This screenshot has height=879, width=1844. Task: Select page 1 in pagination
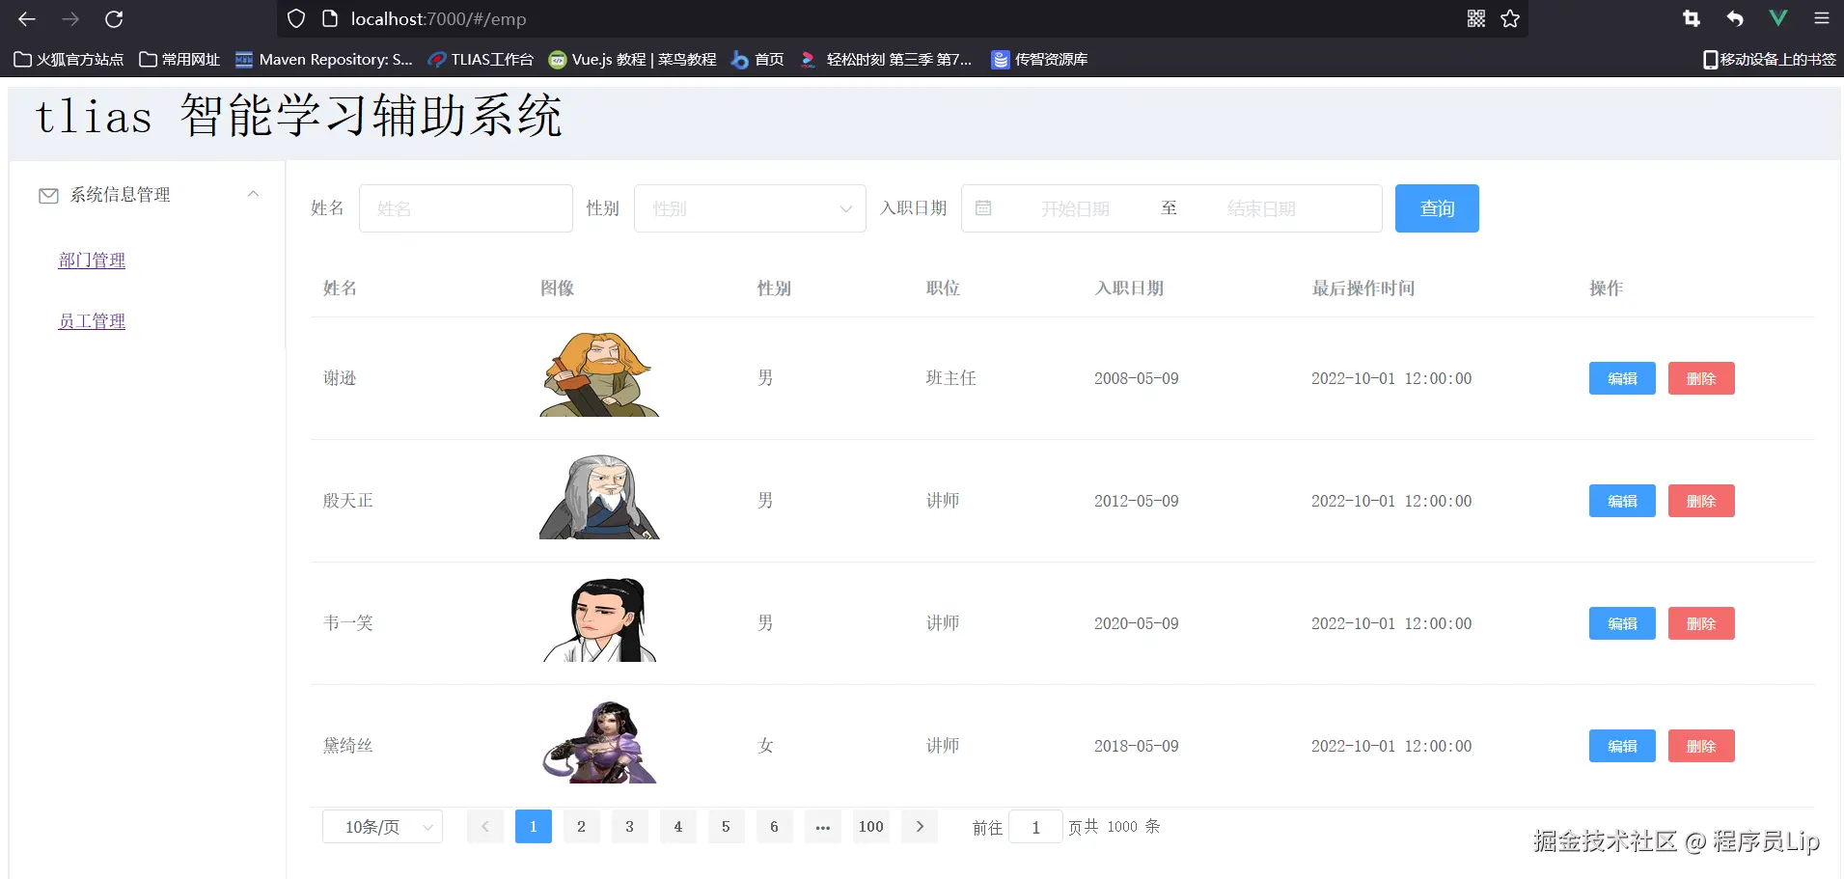[x=534, y=827]
